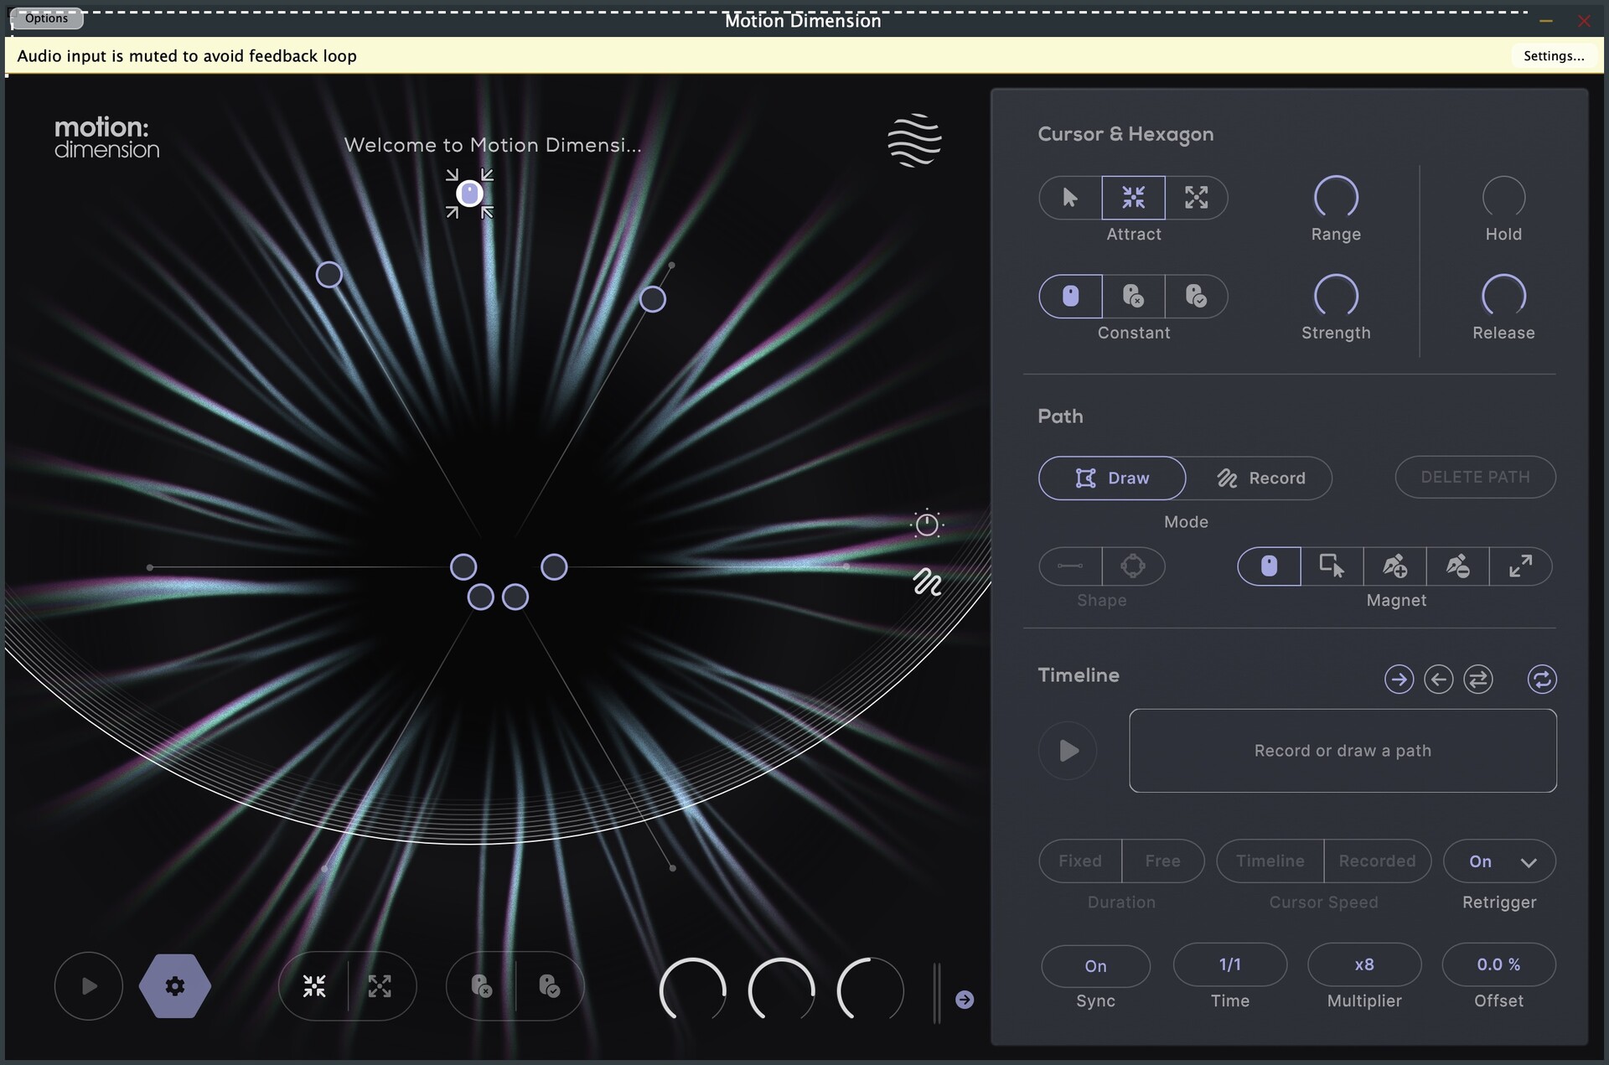Switch path mode to Record
The height and width of the screenshot is (1065, 1609).
pyautogui.click(x=1260, y=478)
